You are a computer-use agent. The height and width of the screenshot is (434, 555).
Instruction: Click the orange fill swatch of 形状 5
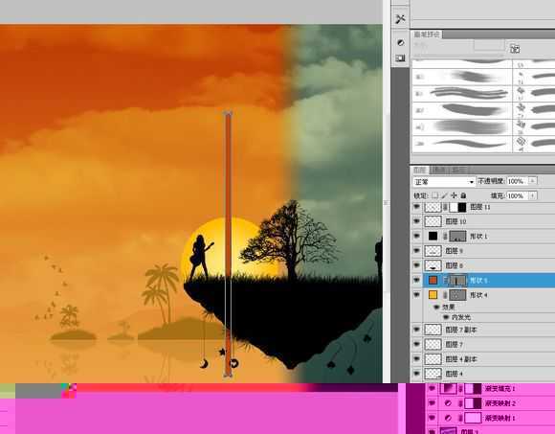(x=433, y=281)
